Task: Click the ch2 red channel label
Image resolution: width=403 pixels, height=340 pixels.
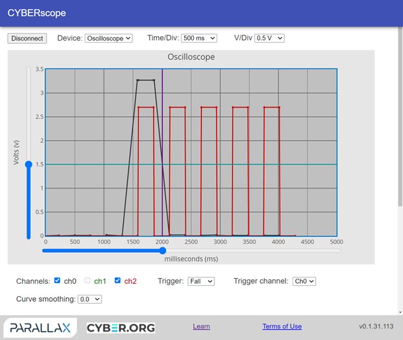Action: (130, 281)
